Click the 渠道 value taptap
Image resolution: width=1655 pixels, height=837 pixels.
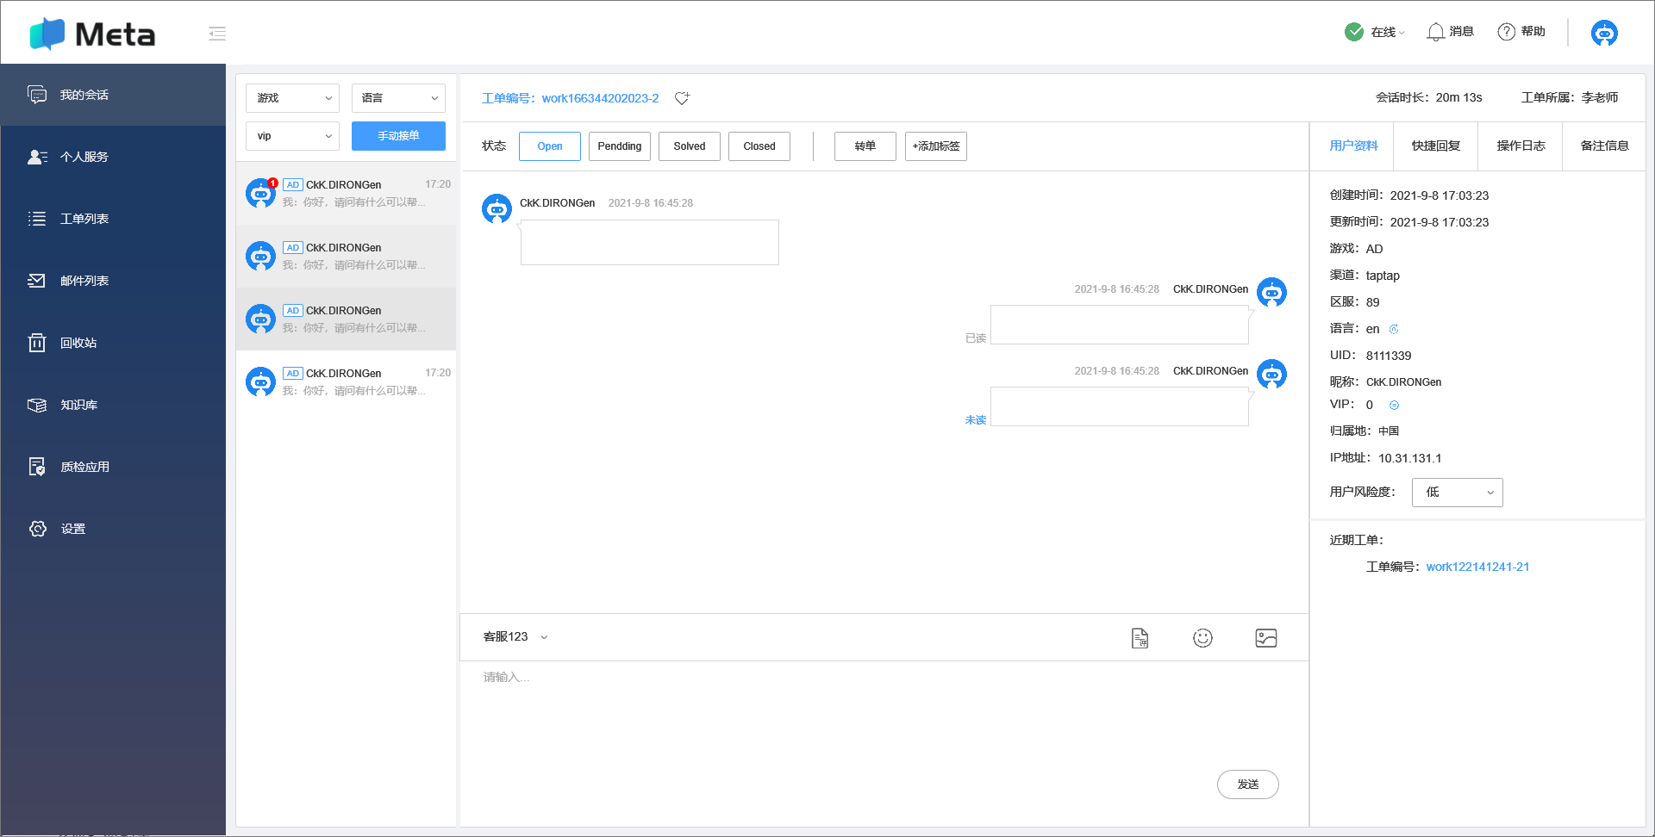pyautogui.click(x=1383, y=276)
